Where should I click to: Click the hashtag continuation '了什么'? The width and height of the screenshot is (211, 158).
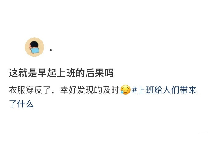click(21, 104)
